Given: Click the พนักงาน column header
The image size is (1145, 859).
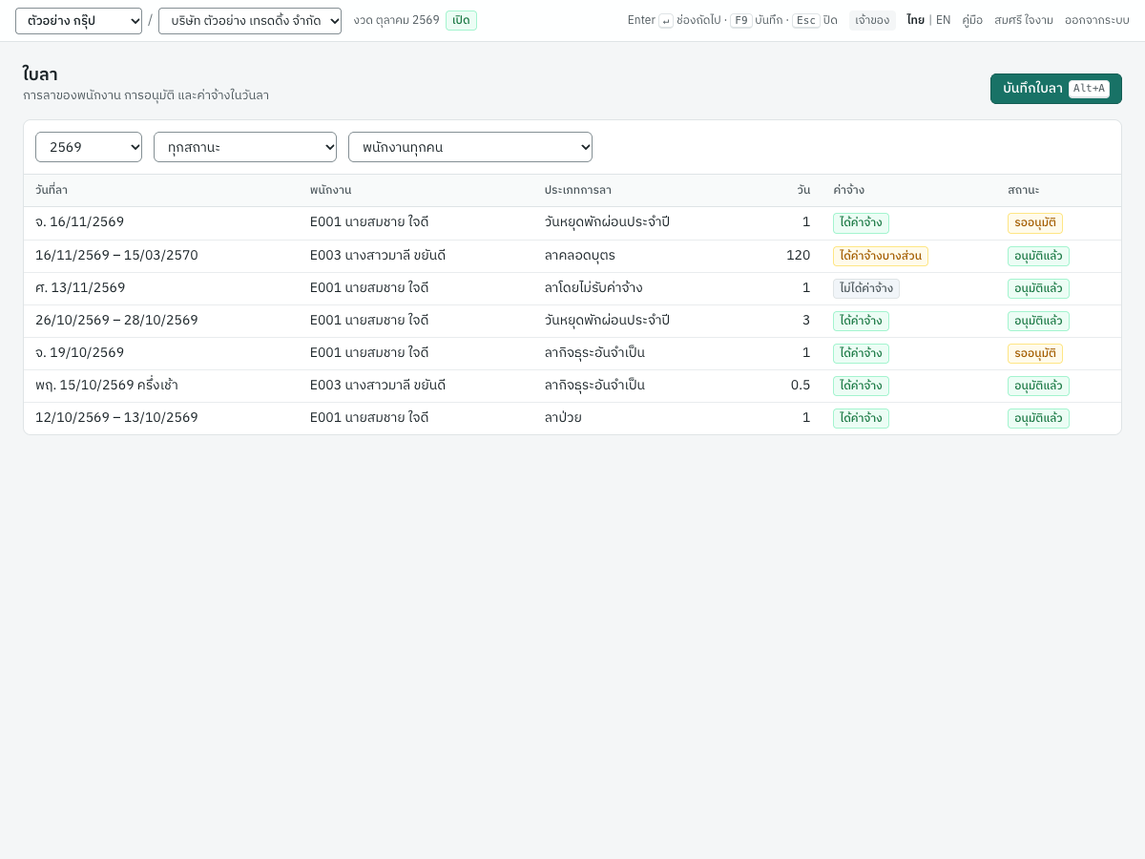Looking at the screenshot, I should (330, 190).
